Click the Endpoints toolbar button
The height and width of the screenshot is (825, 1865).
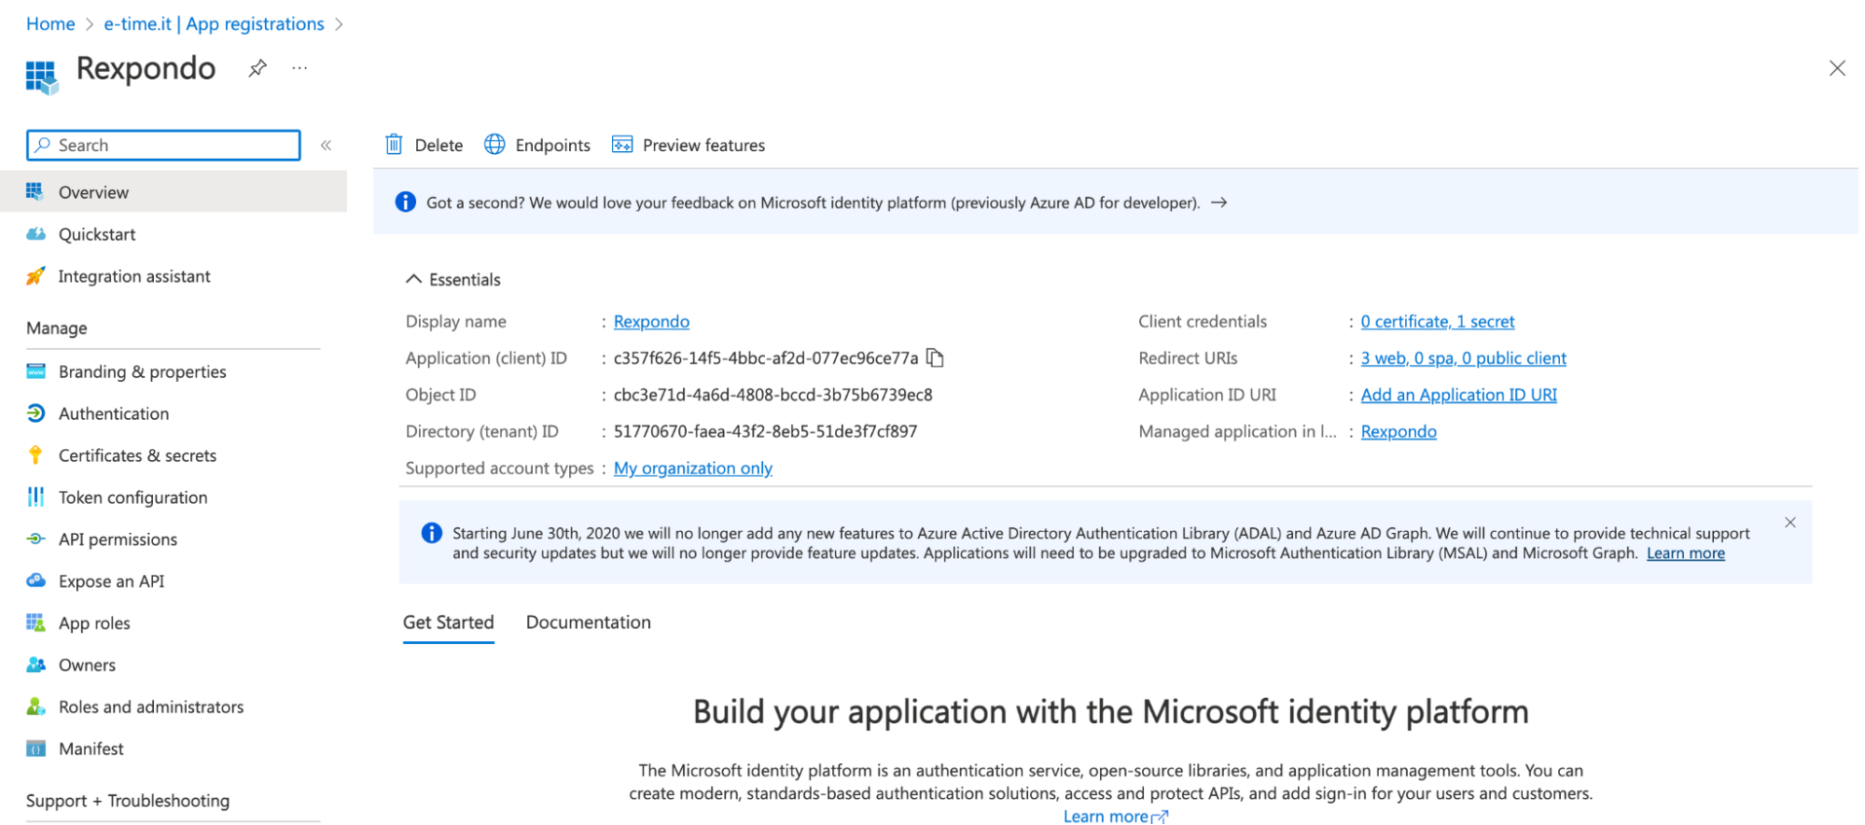point(537,145)
